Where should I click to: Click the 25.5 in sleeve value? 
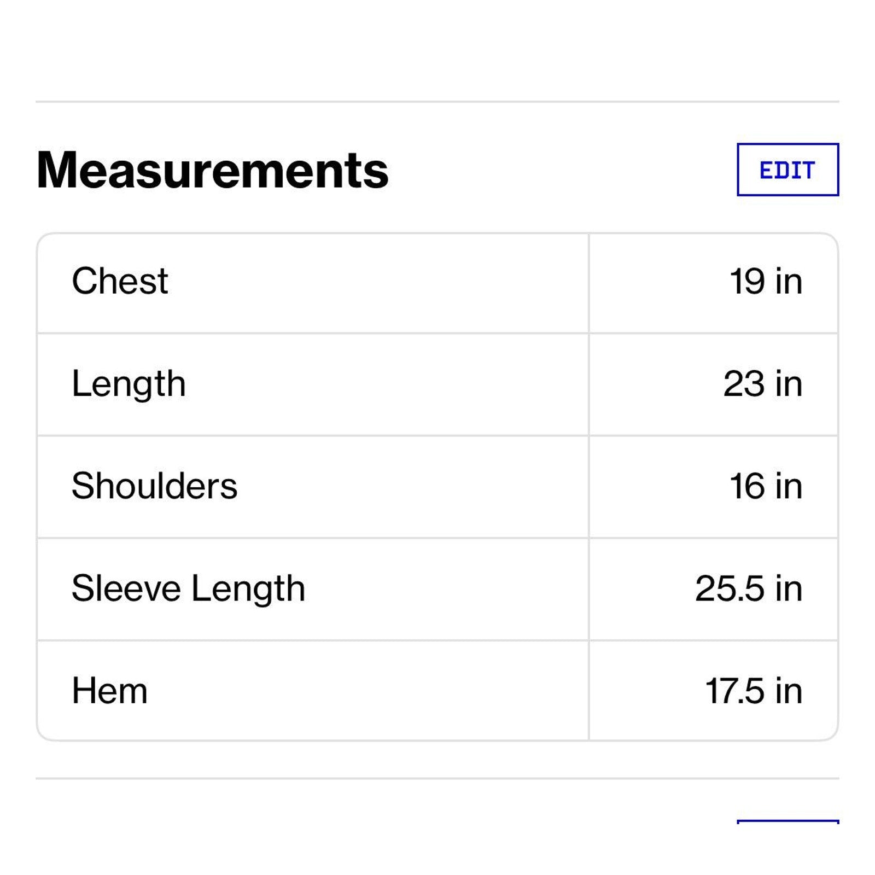pyautogui.click(x=748, y=588)
